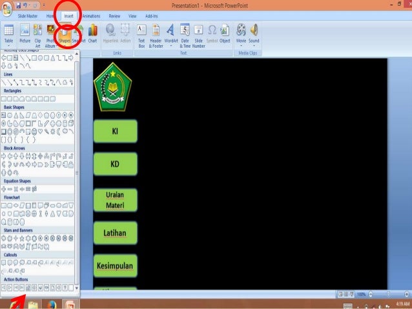Screen dimensions: 412x309
Task: Switch to the Slide Master tab
Action: point(28,16)
